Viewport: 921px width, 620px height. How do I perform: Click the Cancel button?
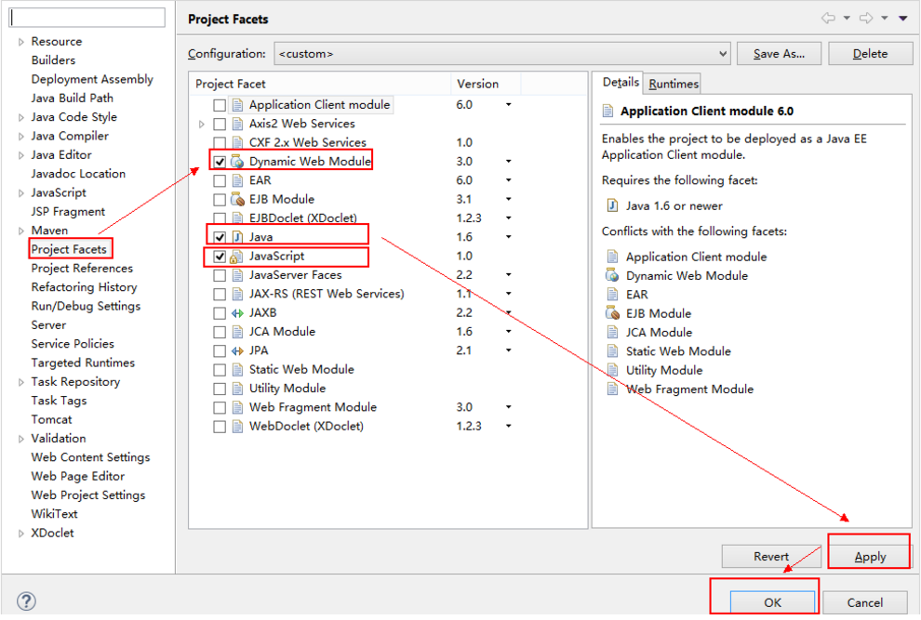[864, 602]
